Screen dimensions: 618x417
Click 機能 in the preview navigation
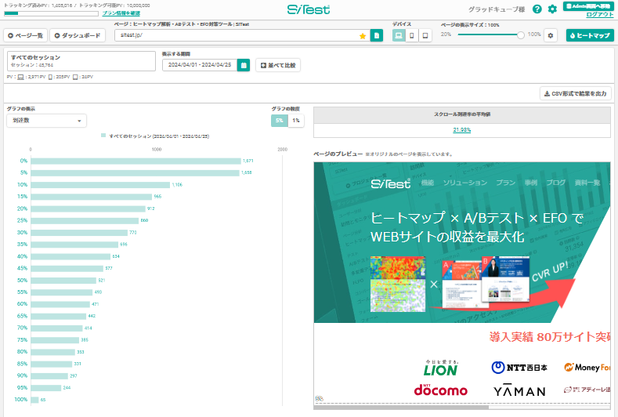pyautogui.click(x=427, y=183)
